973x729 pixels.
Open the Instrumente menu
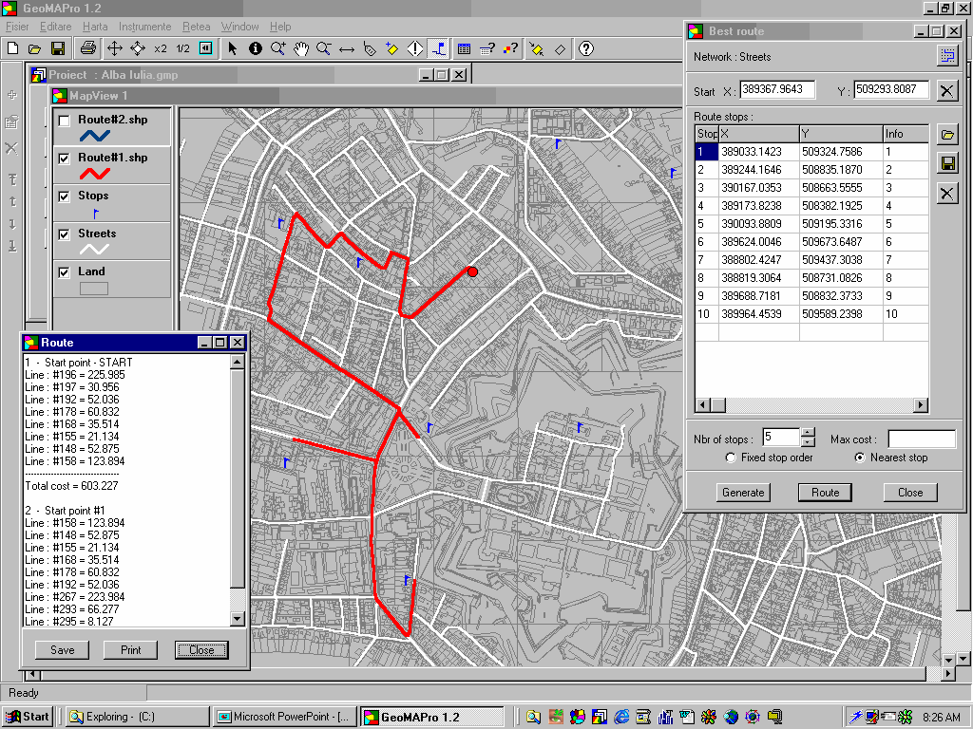tap(145, 27)
